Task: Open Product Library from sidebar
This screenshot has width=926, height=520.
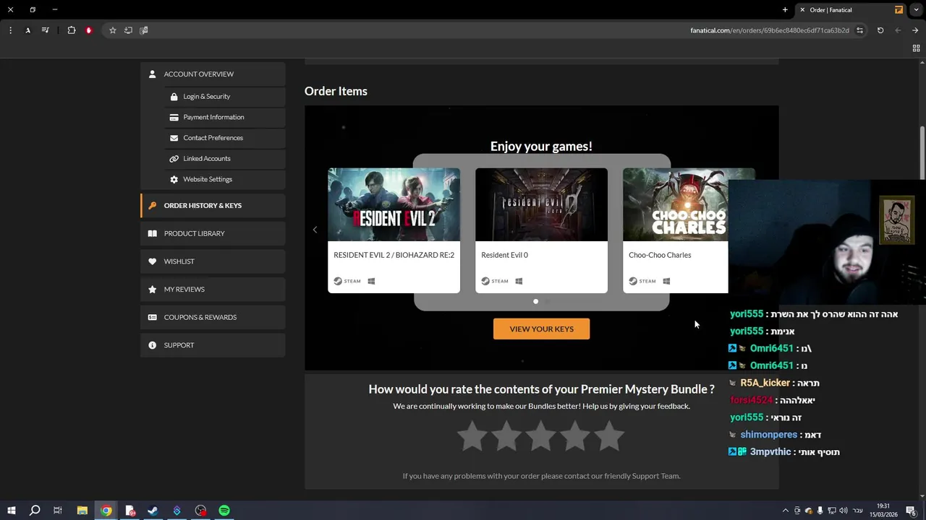Action: (213, 233)
